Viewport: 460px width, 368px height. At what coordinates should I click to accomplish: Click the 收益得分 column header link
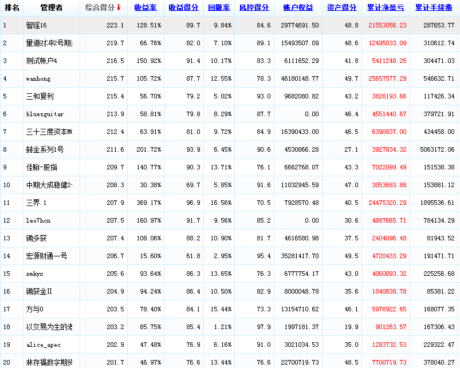coord(183,8)
